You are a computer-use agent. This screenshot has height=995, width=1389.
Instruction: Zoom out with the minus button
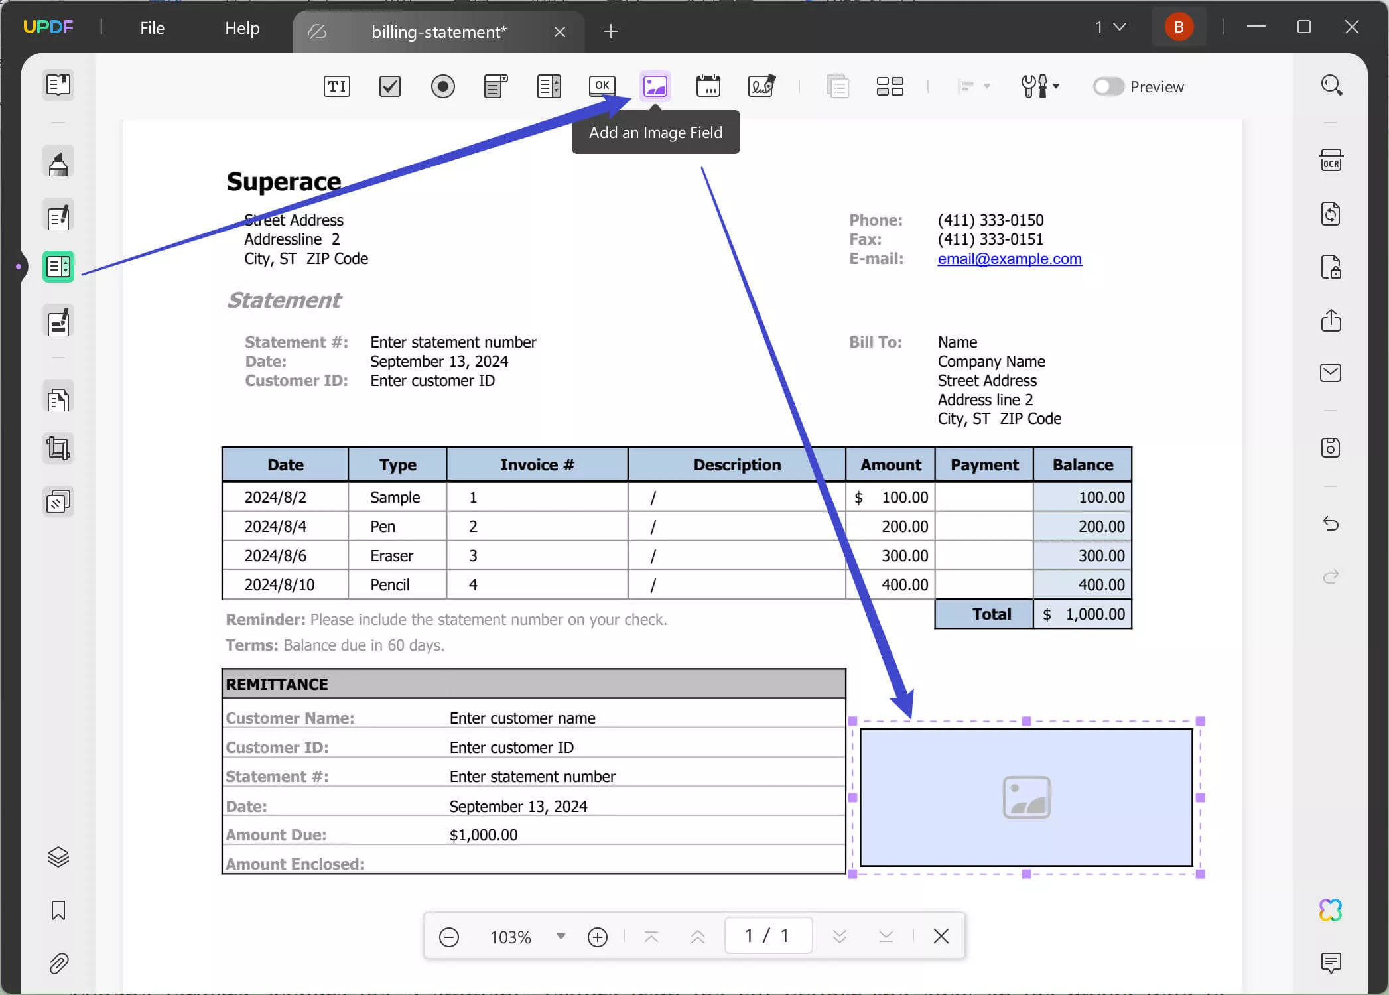[x=449, y=937]
